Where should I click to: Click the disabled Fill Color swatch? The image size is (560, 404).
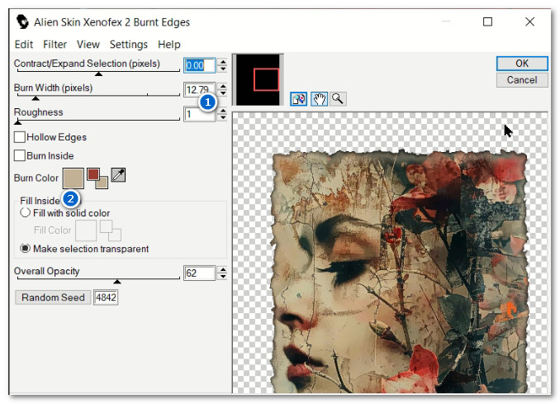tap(86, 231)
